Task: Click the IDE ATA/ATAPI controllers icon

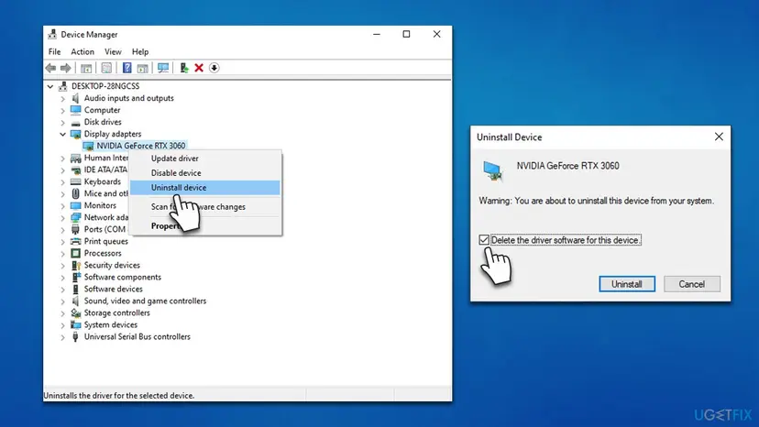Action: (75, 170)
